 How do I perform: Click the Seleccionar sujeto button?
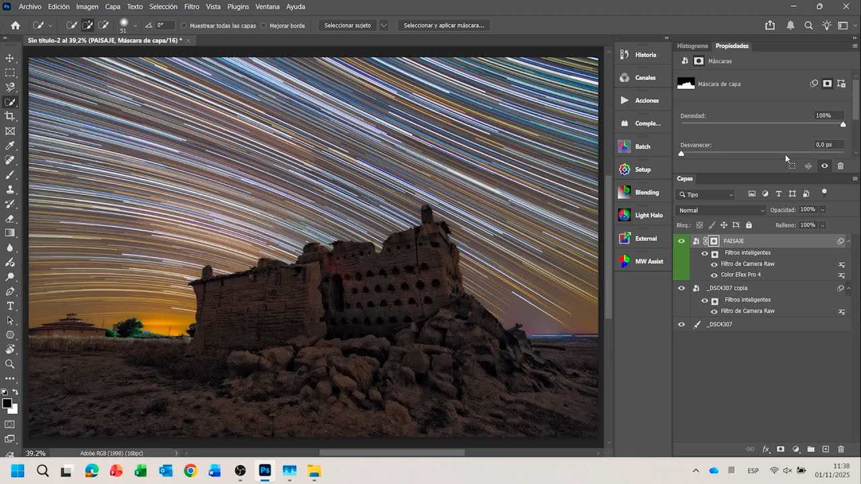(x=348, y=26)
